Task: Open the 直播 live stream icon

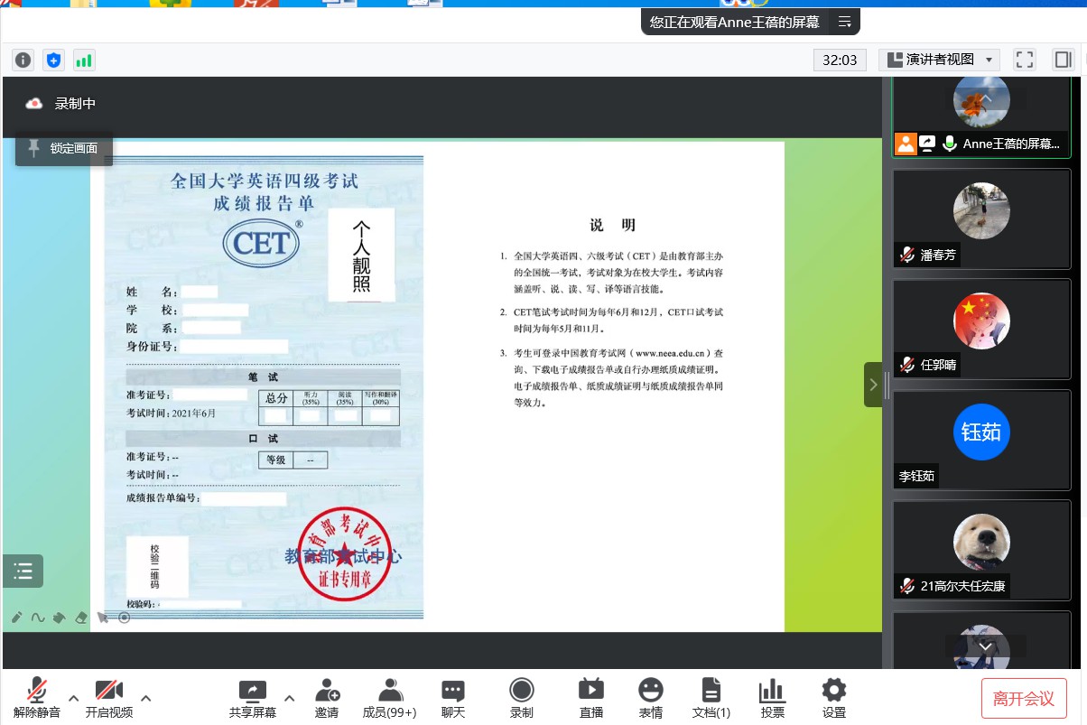Action: [x=591, y=697]
